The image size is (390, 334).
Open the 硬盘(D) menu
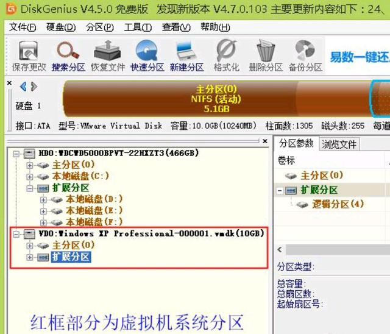point(61,27)
